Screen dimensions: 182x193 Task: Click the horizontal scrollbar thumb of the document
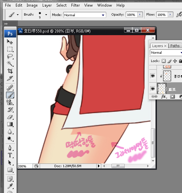pos(118,166)
